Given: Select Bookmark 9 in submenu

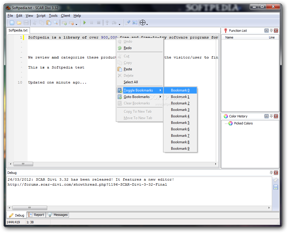Looking at the screenshot, I should (x=180, y=149).
